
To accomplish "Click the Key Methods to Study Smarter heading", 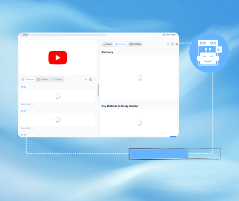I will tap(120, 106).
